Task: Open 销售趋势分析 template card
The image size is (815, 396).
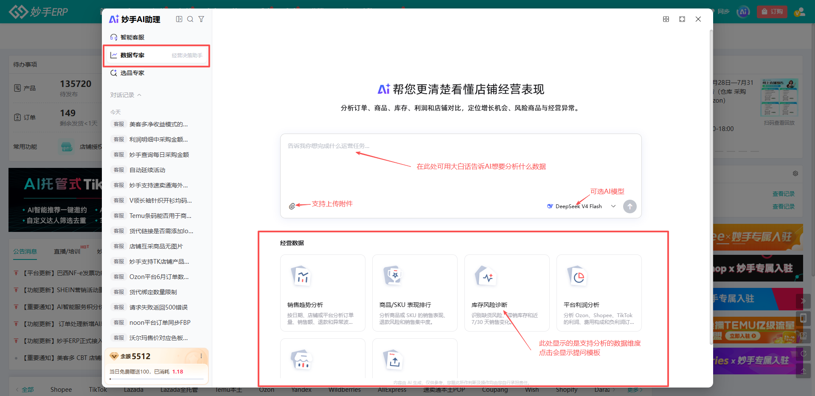Action: 323,293
